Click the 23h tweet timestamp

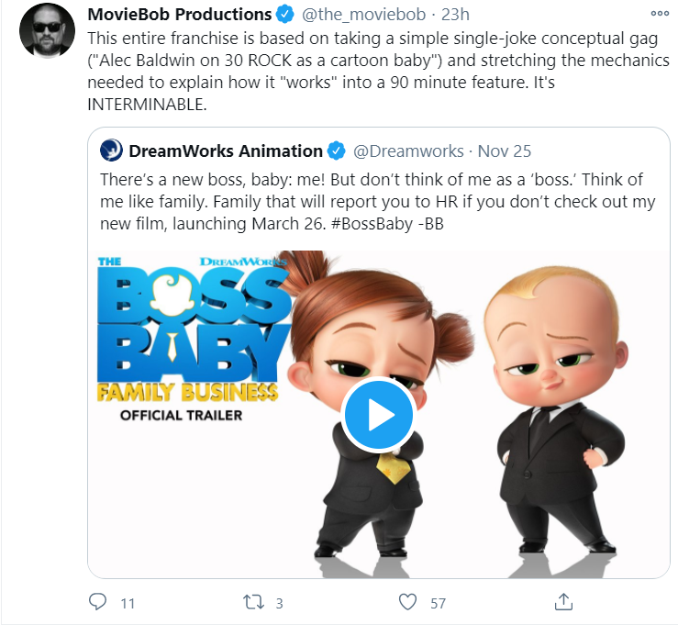coord(455,15)
